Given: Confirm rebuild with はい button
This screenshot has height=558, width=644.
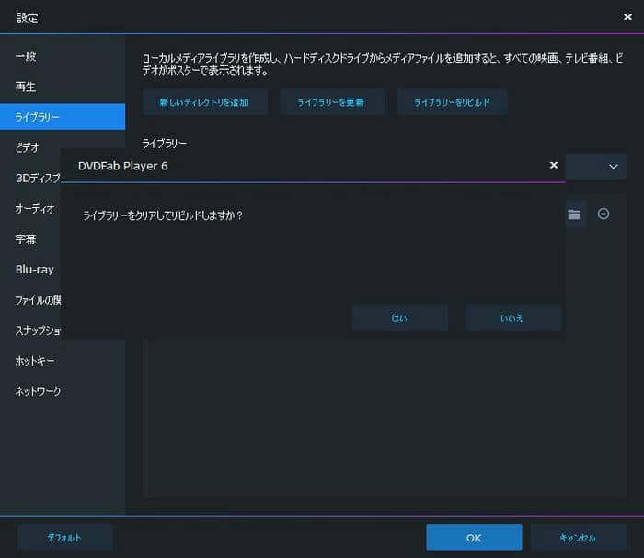Looking at the screenshot, I should pyautogui.click(x=400, y=318).
